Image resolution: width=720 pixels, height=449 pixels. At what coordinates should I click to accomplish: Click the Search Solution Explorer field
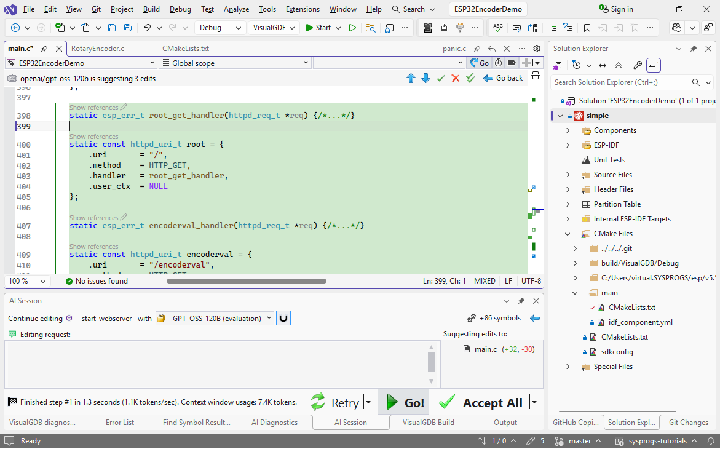(620, 82)
